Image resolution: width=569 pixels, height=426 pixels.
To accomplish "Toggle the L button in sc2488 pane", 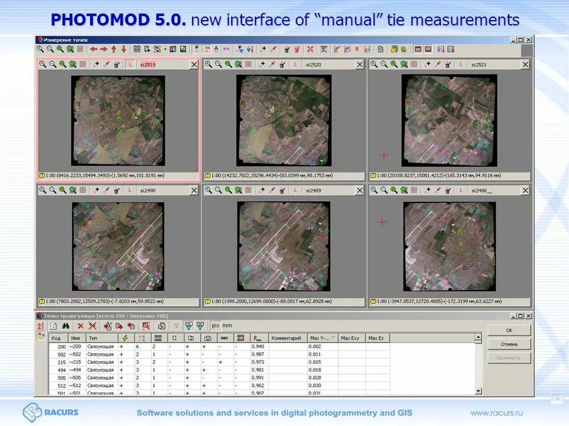I will (461, 190).
